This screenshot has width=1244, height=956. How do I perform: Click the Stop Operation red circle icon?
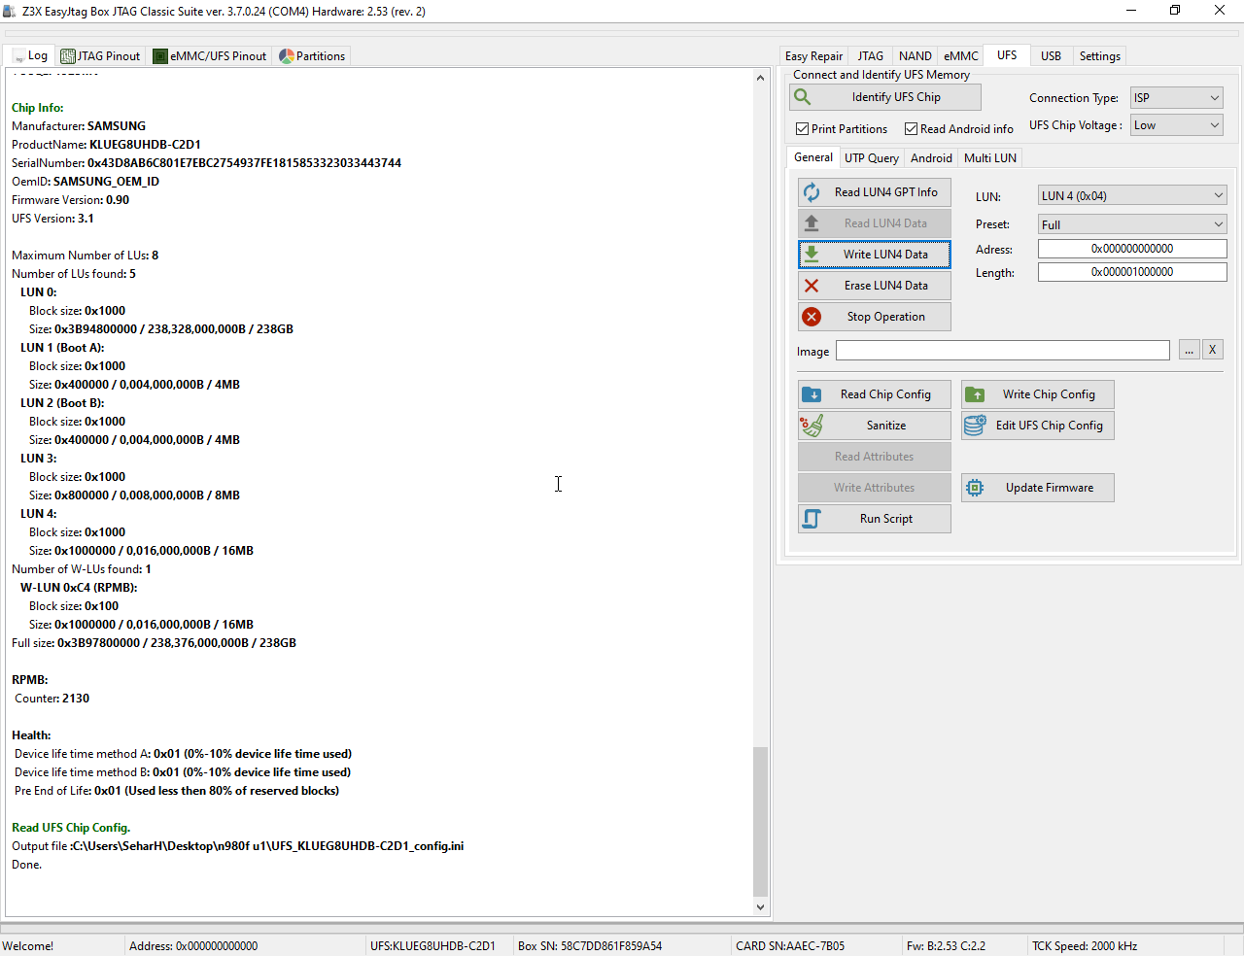(812, 317)
